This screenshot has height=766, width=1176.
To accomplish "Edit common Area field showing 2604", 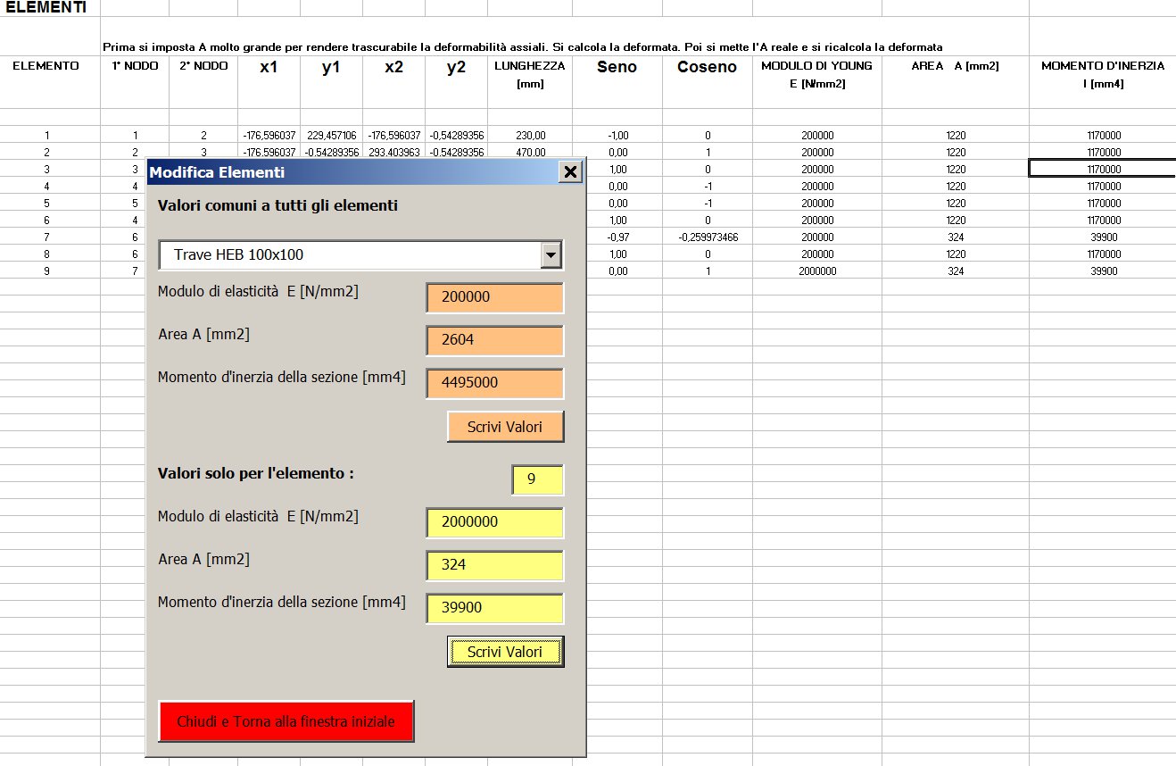I will click(x=495, y=340).
